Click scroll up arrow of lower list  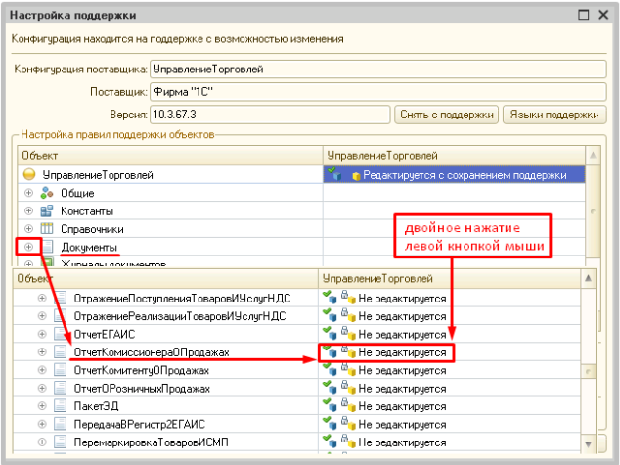[588, 278]
